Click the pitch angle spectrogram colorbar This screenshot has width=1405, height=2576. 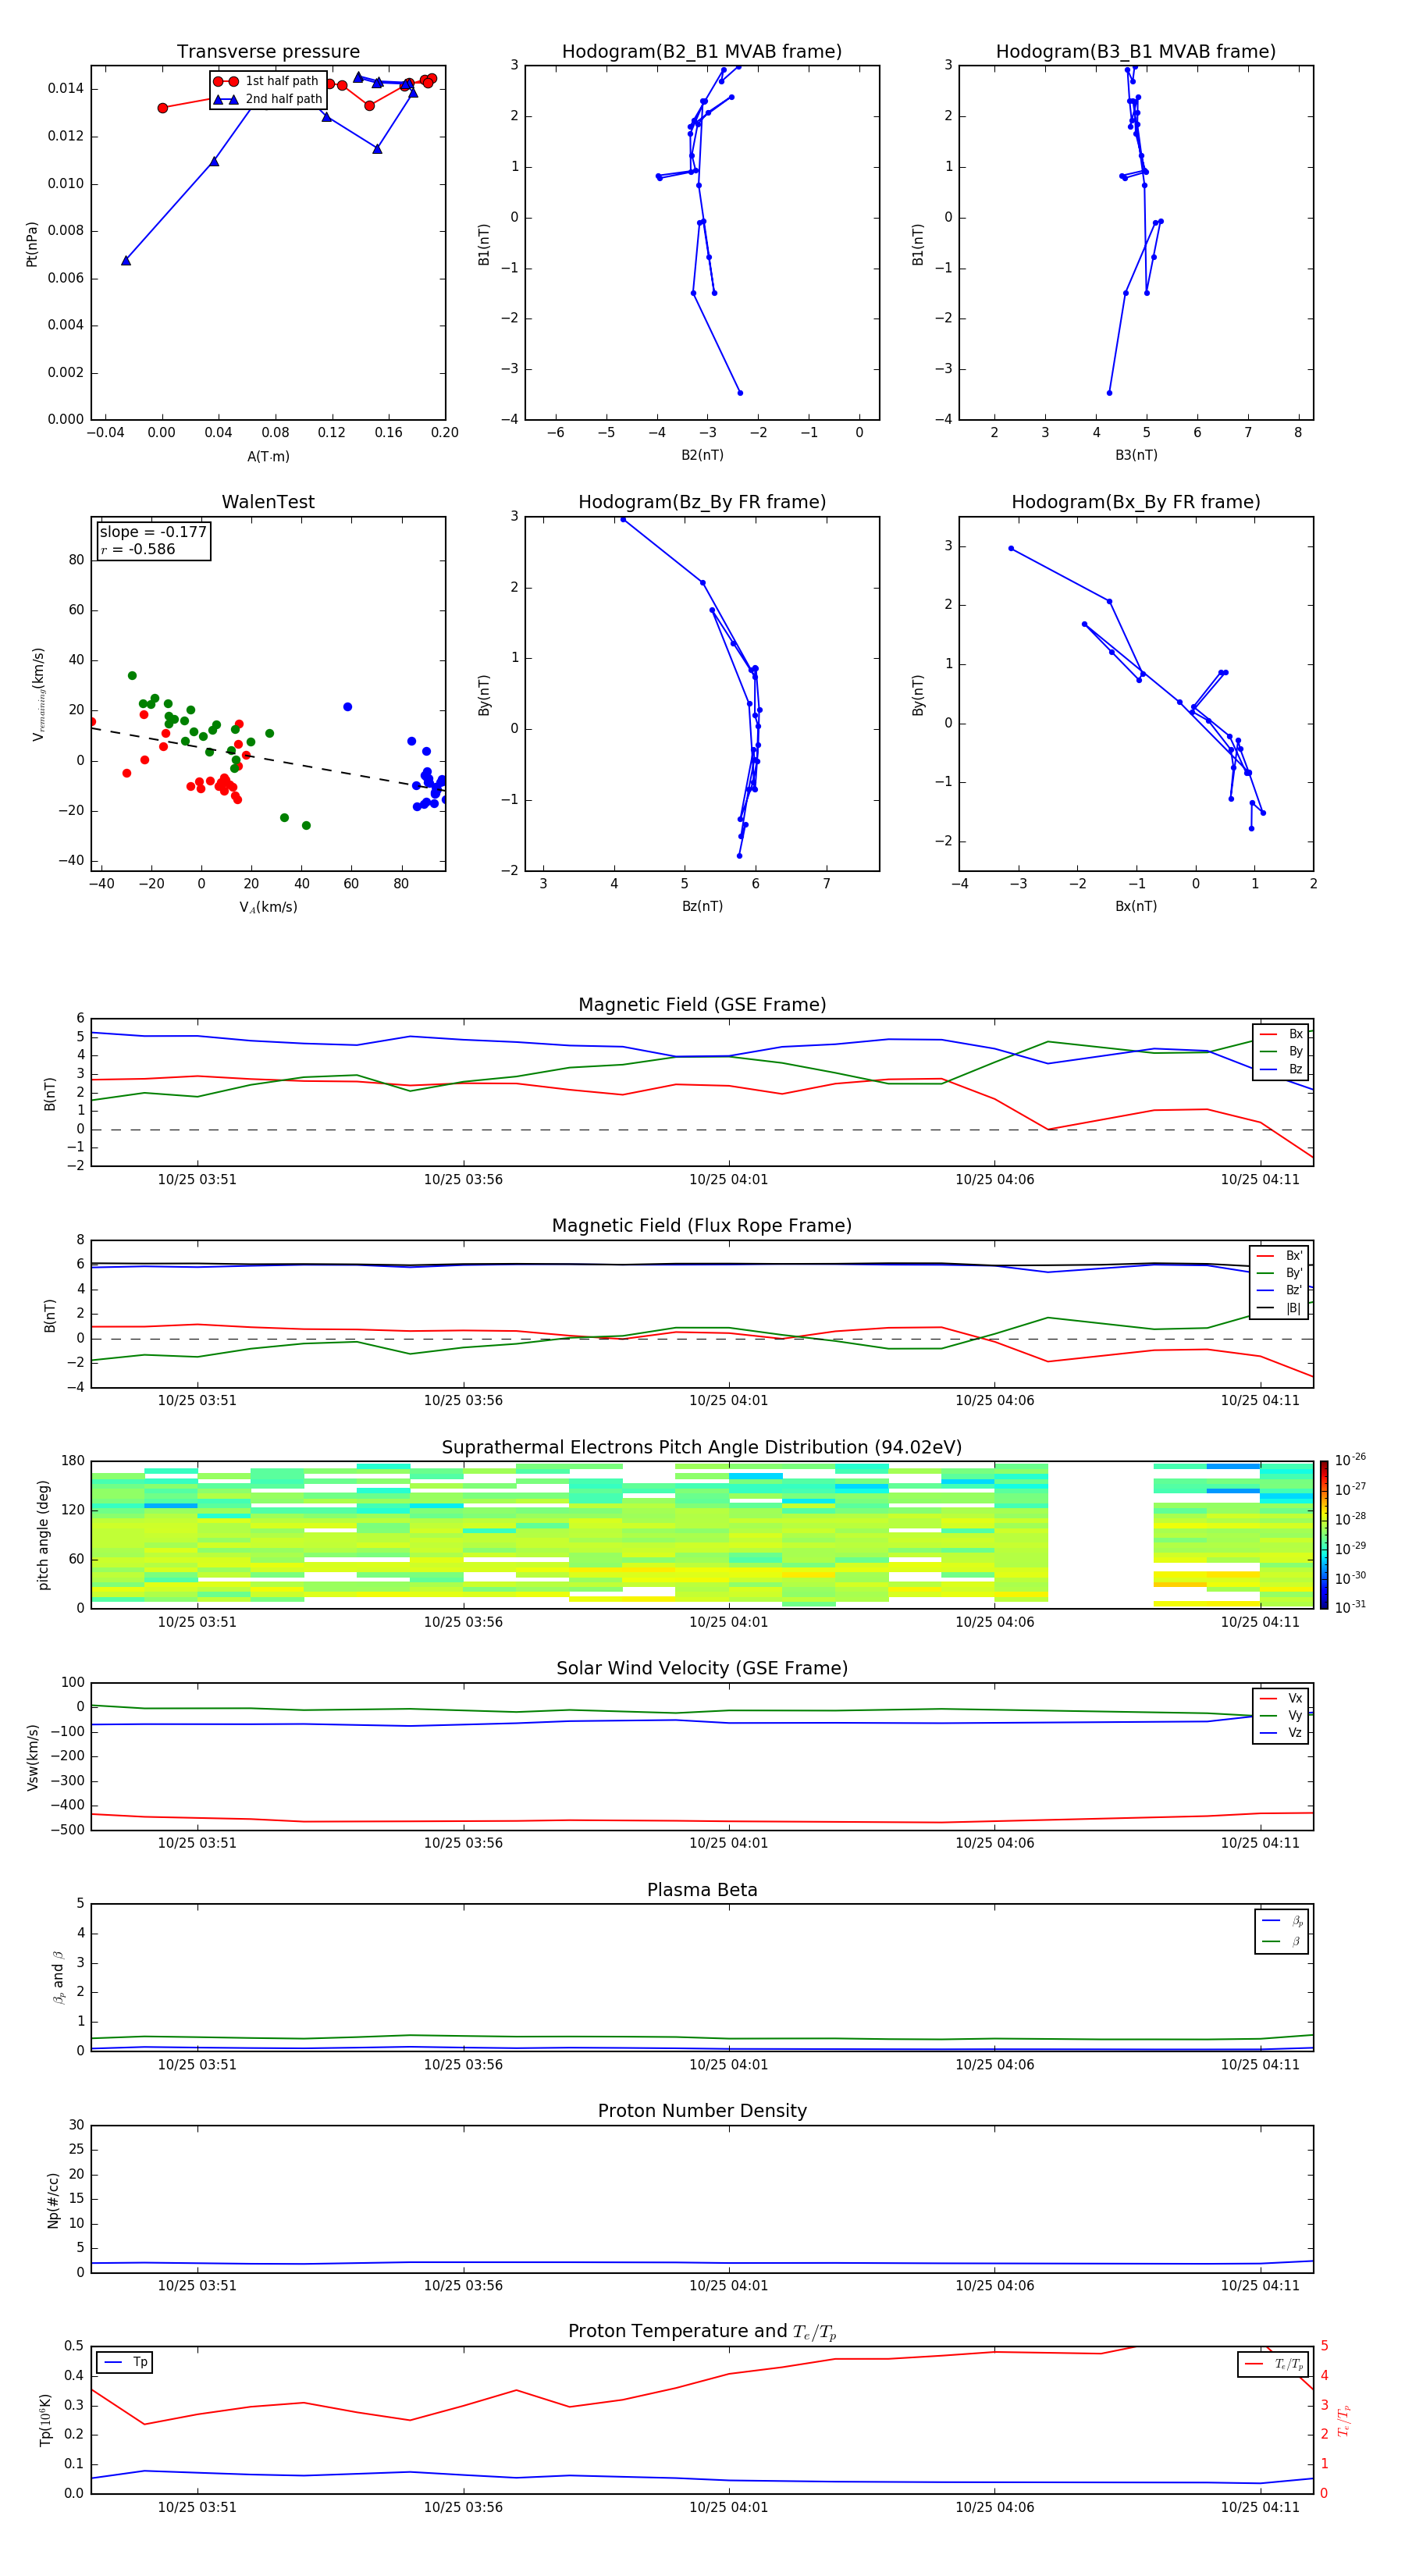click(x=1324, y=1535)
